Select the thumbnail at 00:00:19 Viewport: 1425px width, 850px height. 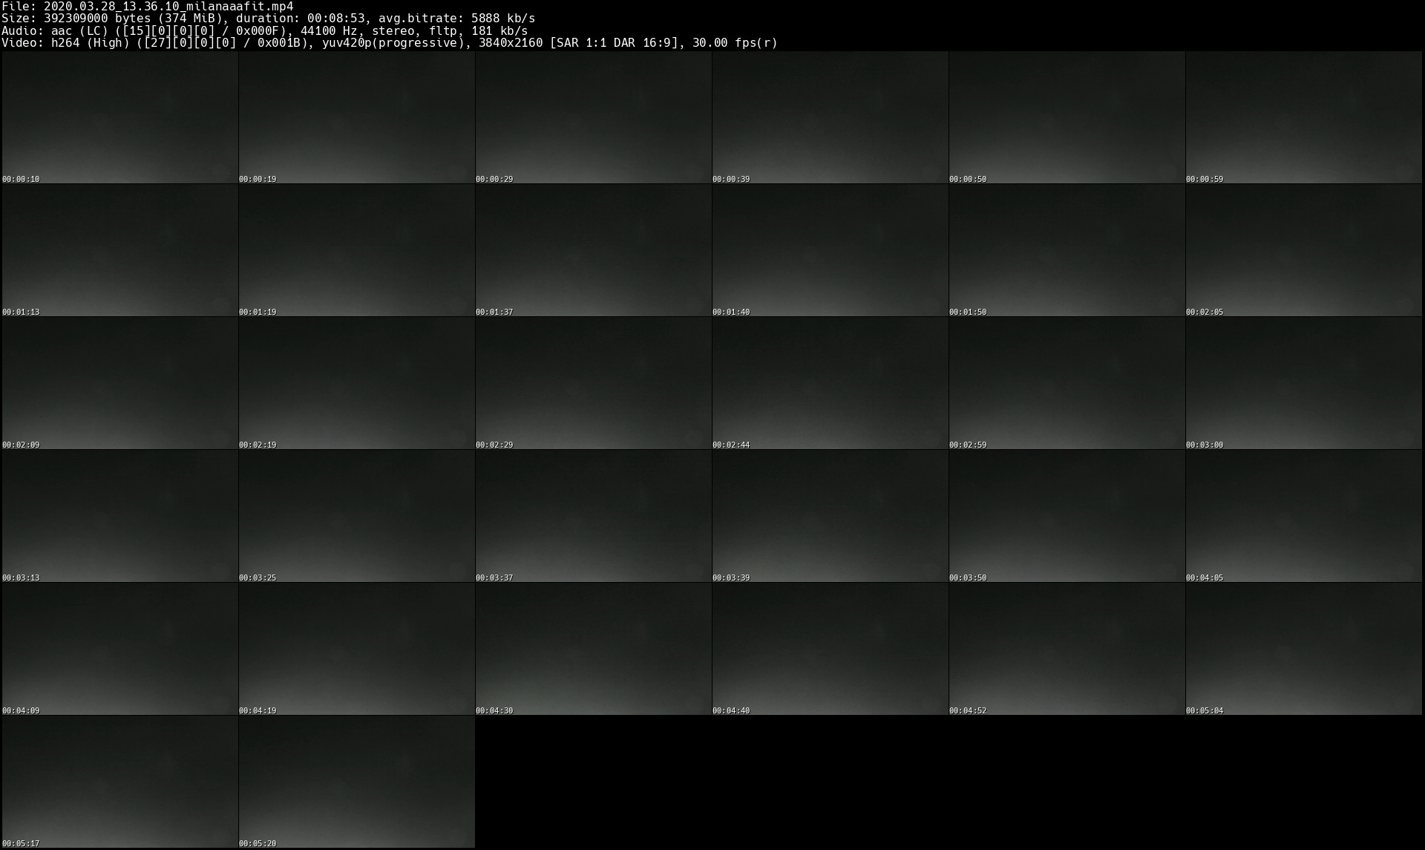coord(356,117)
